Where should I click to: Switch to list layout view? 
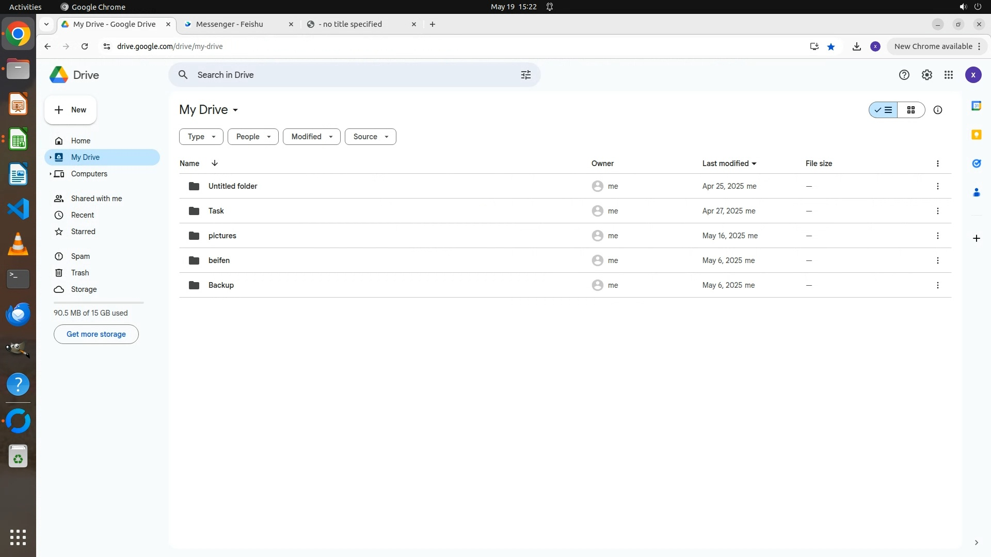(883, 110)
